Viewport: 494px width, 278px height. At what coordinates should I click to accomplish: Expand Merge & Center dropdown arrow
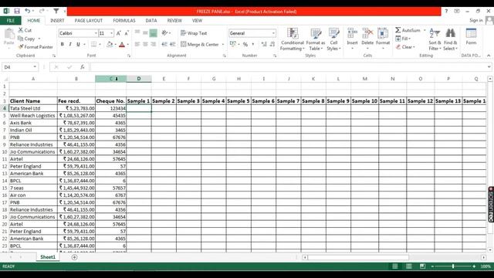tap(223, 45)
